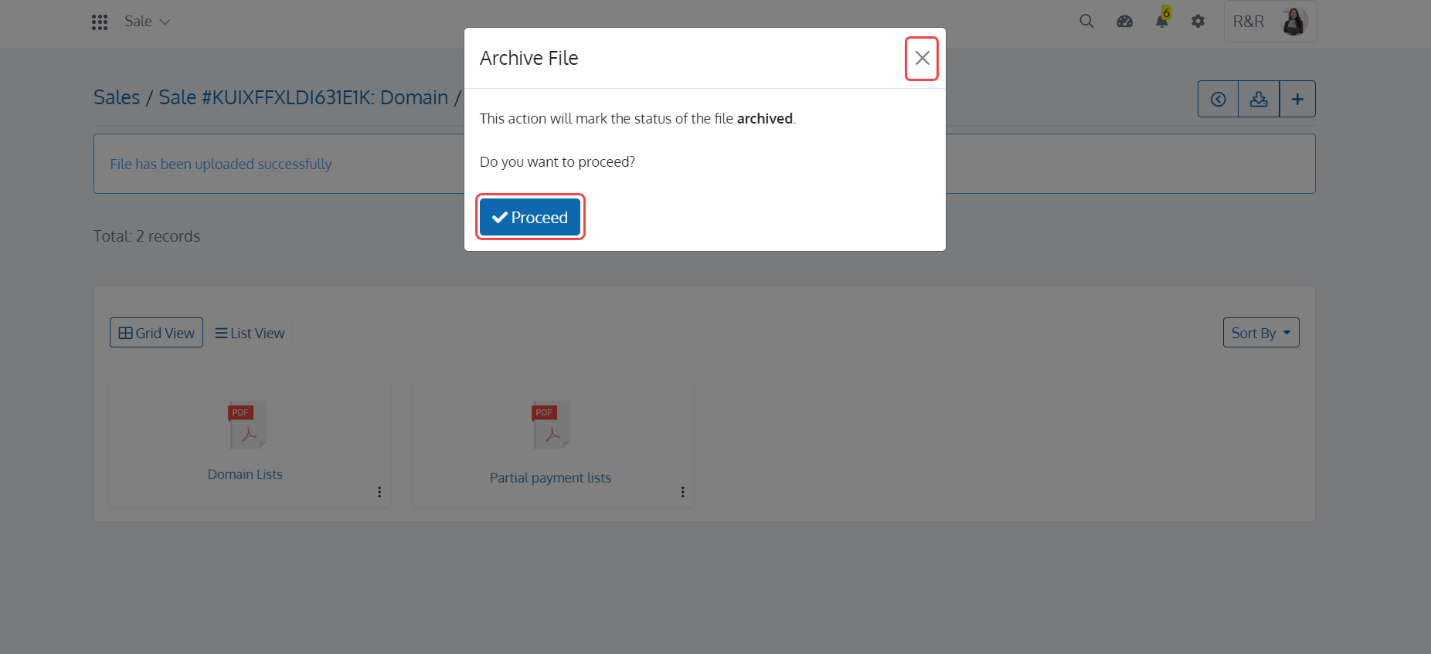Open the R&R user profile menu
The width and height of the screenshot is (1431, 654).
point(1270,22)
